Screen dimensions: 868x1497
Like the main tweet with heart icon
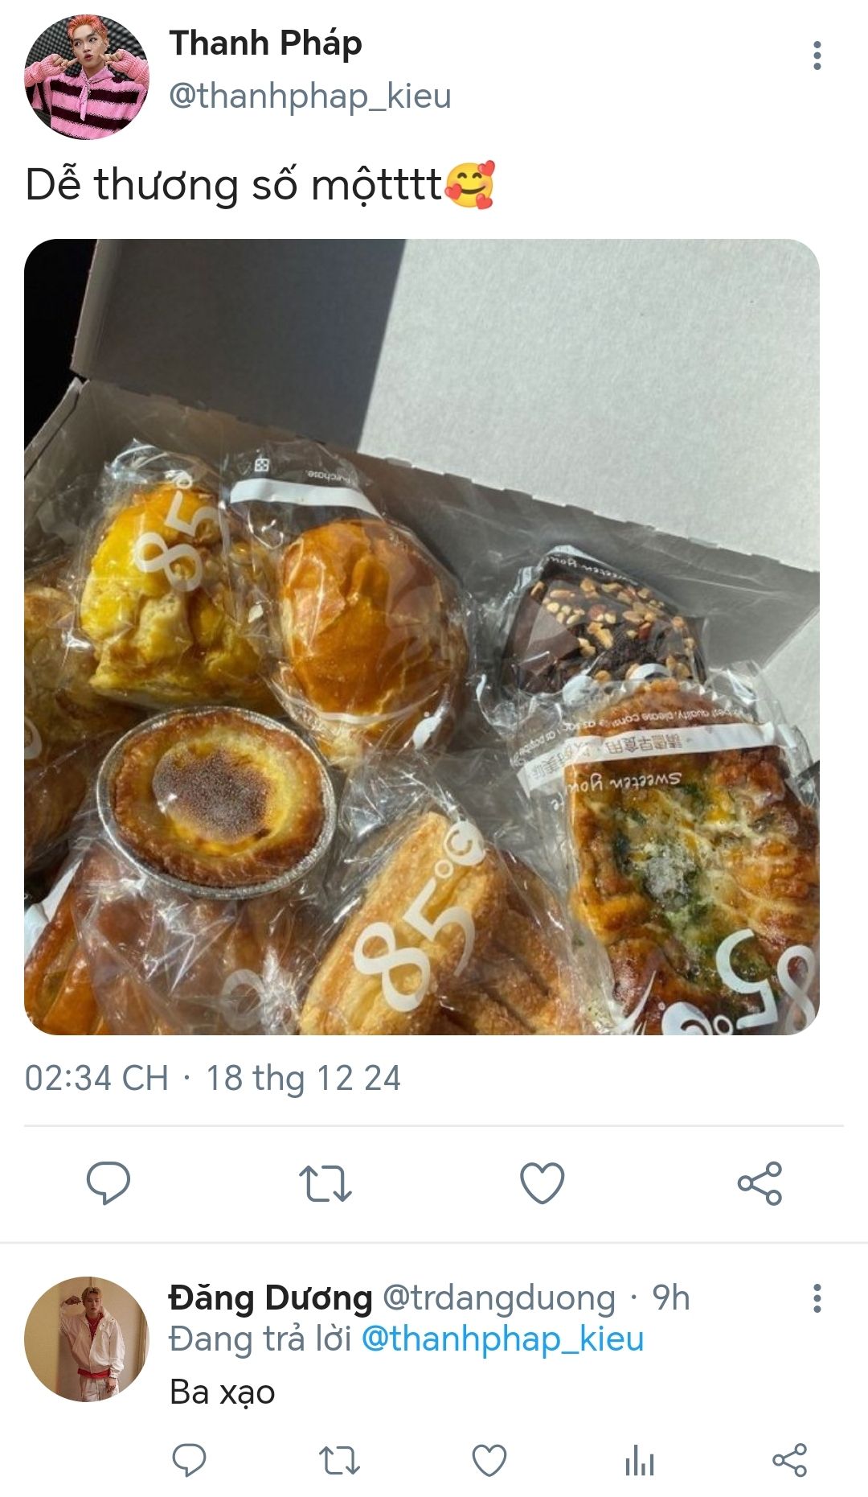[542, 1183]
